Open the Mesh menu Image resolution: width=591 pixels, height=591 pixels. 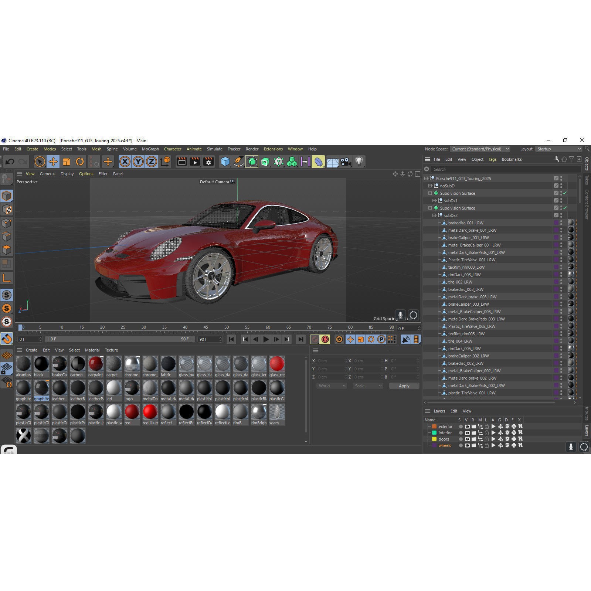tap(96, 149)
